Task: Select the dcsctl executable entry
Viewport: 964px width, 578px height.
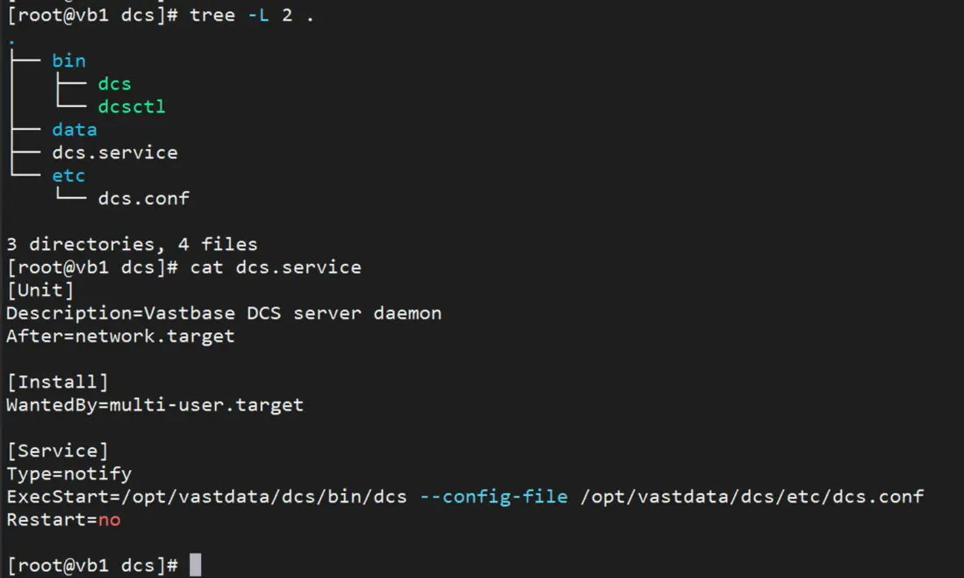Action: pyautogui.click(x=132, y=106)
